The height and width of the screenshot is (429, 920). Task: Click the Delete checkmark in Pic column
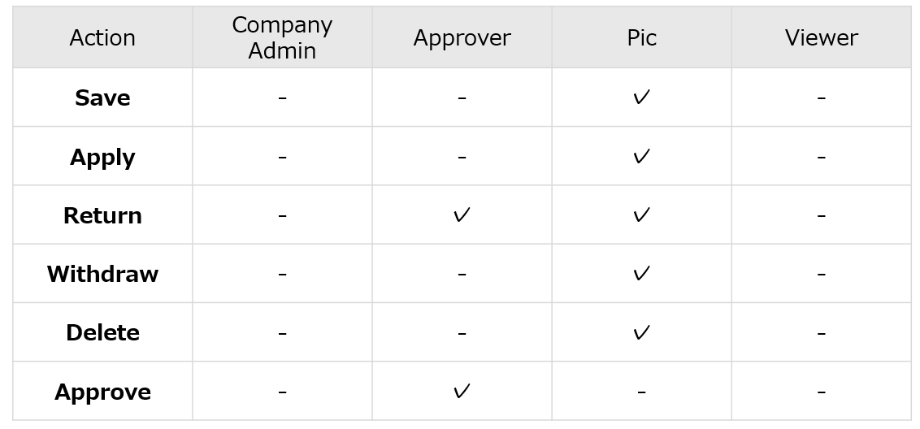[641, 333]
